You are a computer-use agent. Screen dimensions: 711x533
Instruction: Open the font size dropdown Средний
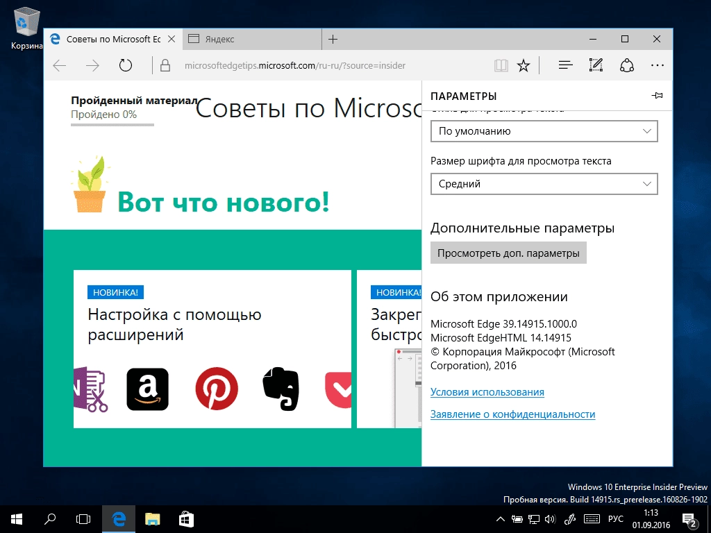tap(544, 184)
